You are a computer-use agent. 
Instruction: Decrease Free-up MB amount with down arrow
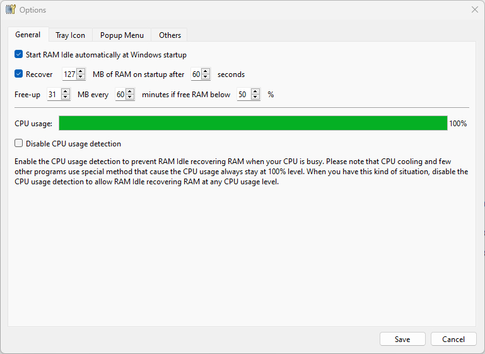[x=65, y=97]
